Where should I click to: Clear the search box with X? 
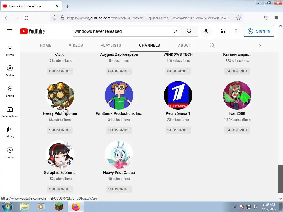[175, 31]
